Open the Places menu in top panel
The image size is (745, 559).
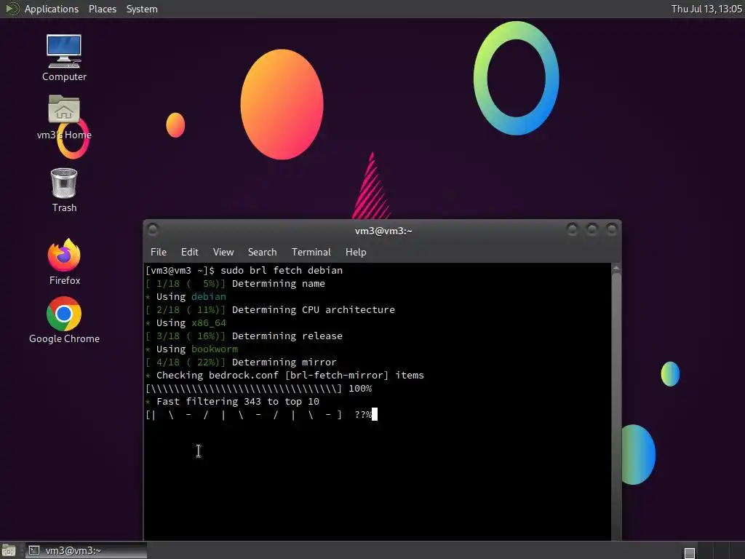tap(102, 9)
